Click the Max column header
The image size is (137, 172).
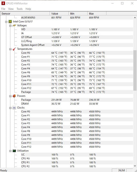pos(97,14)
